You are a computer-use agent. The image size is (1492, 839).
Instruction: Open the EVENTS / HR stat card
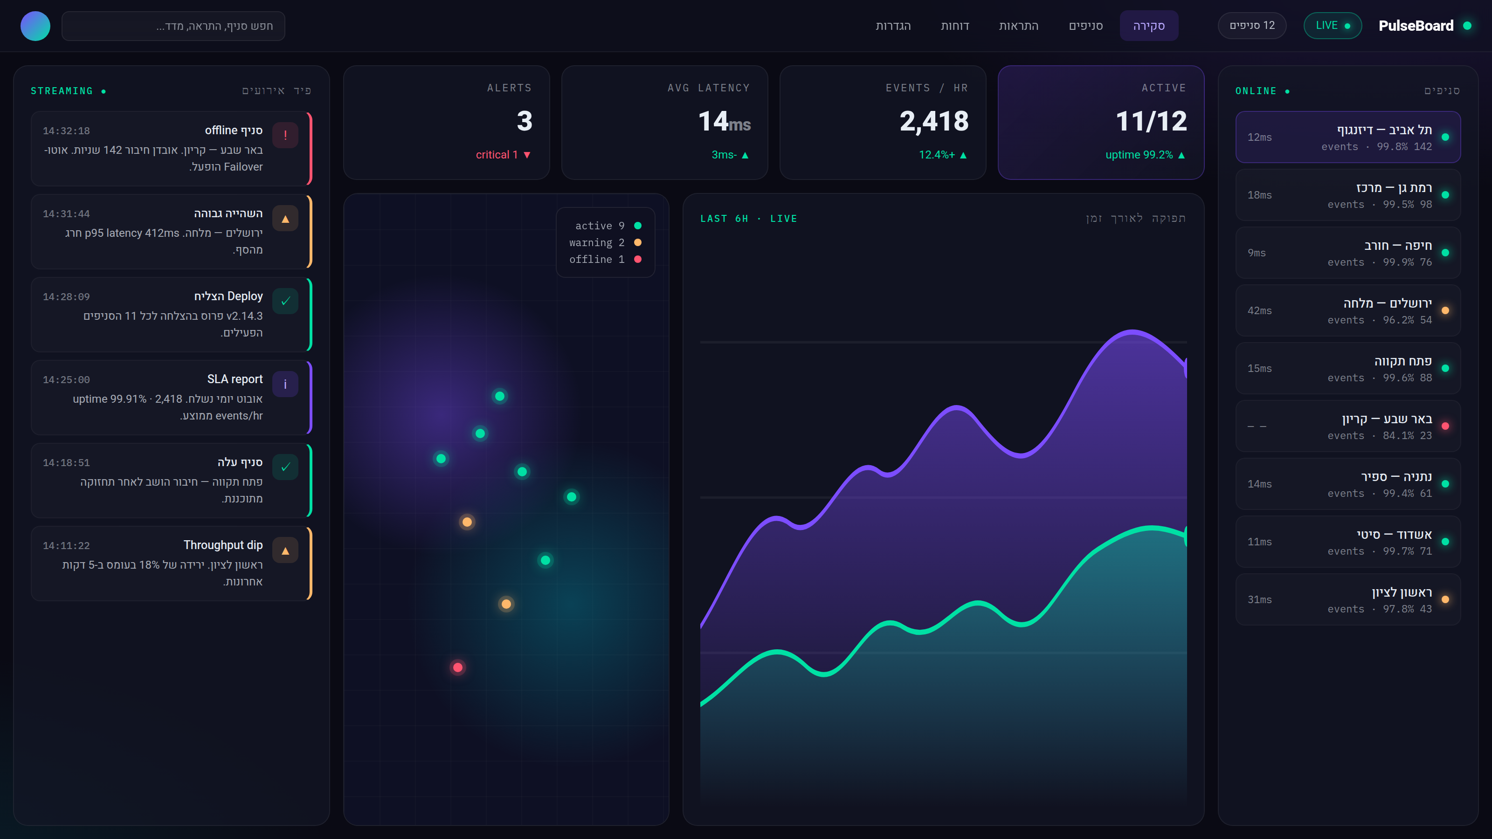(883, 123)
